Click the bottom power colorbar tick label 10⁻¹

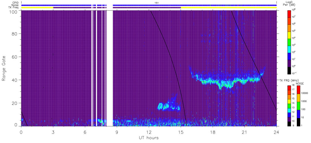click(294, 73)
